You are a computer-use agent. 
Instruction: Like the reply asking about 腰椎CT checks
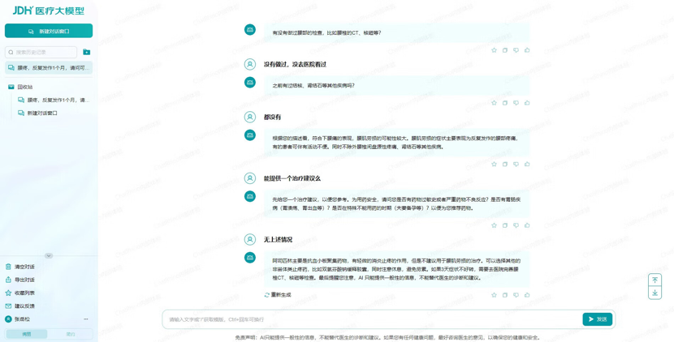pyautogui.click(x=527, y=50)
